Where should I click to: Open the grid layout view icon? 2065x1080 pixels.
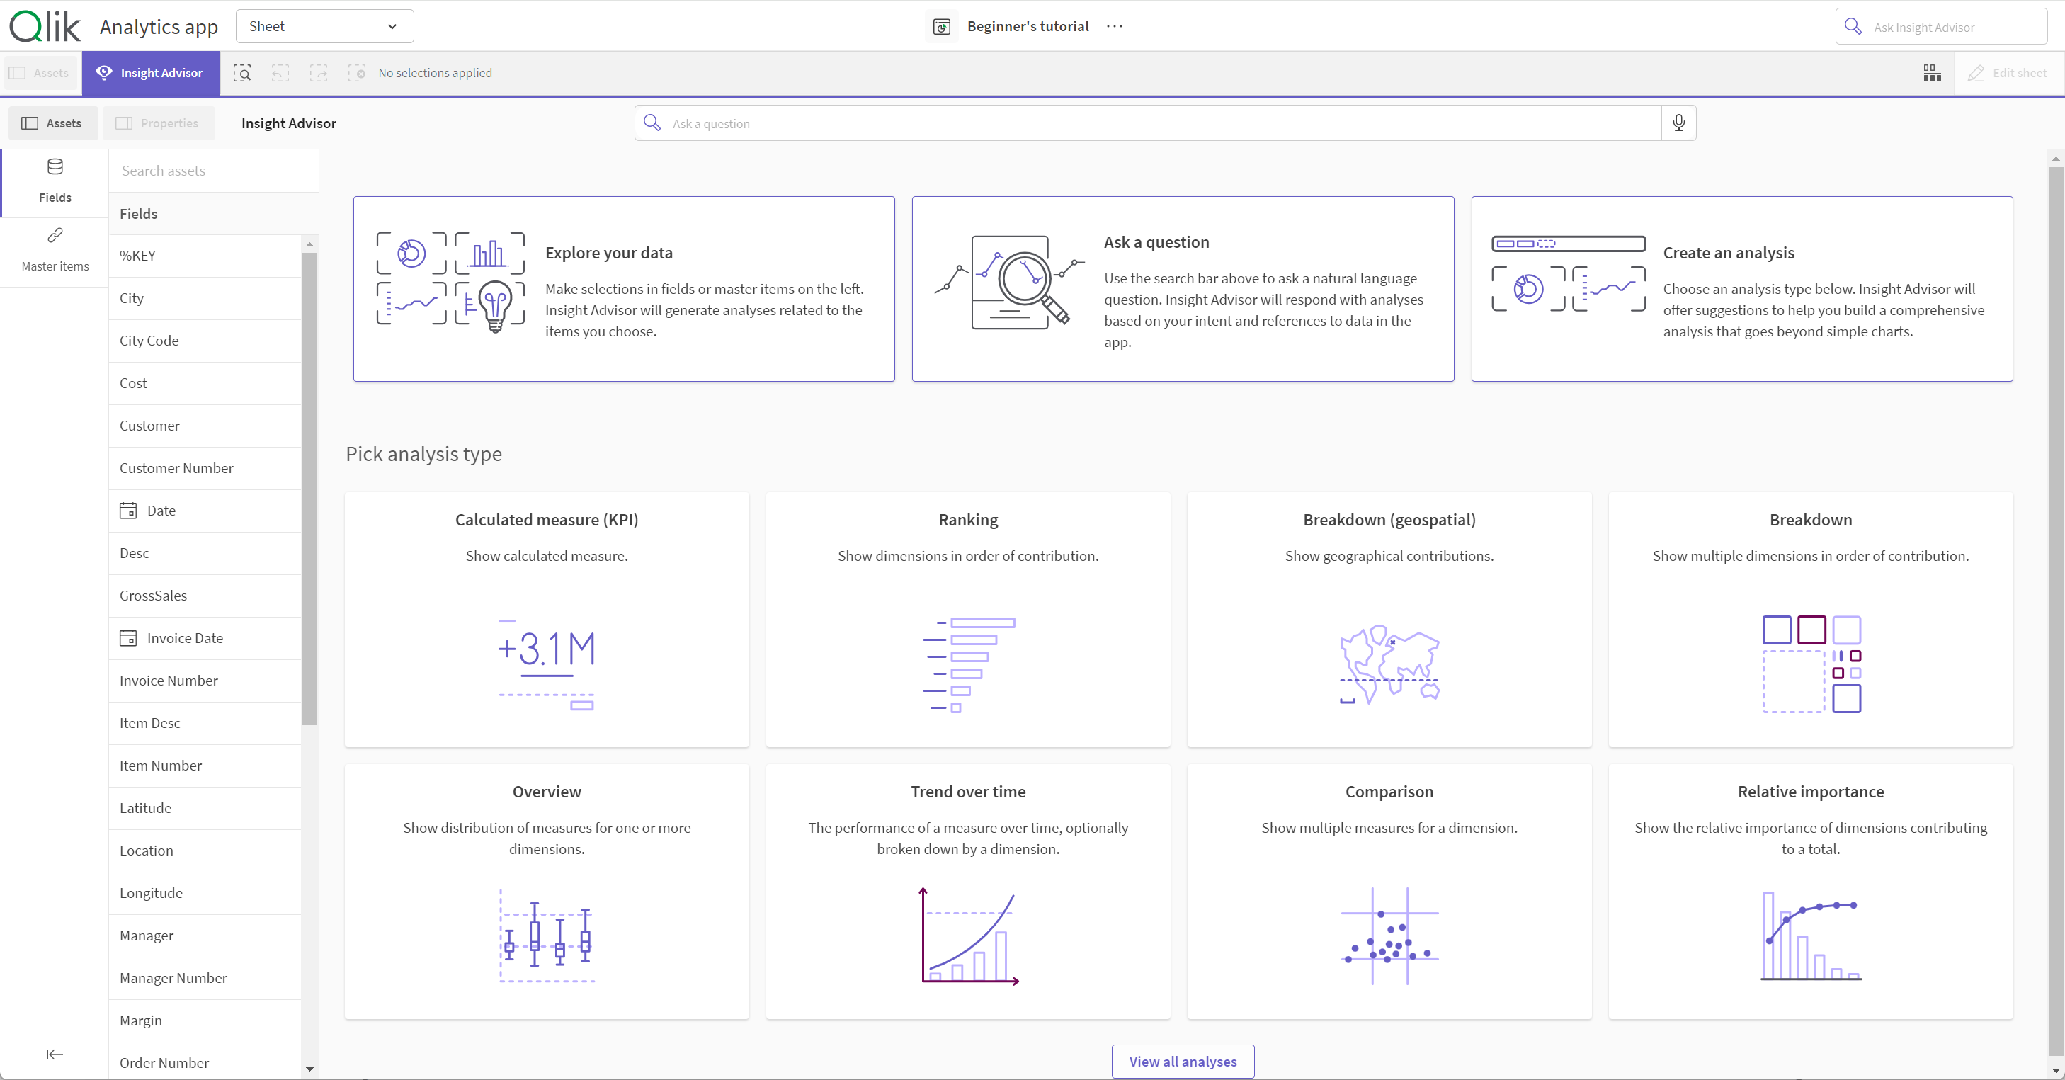click(1933, 72)
